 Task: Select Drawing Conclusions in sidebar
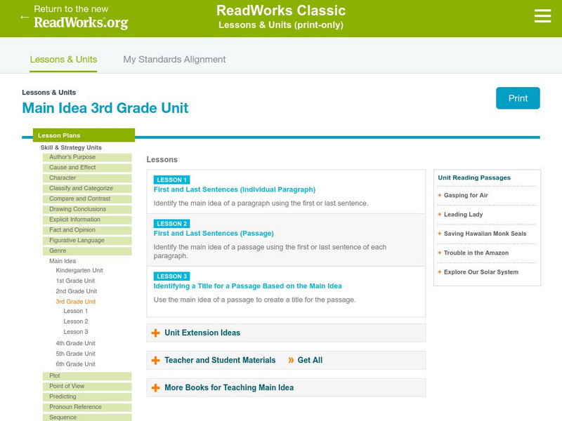click(x=87, y=209)
